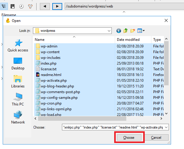Expand the Choose field dropdown arrow
This screenshot has height=149, width=184.
(x=166, y=127)
